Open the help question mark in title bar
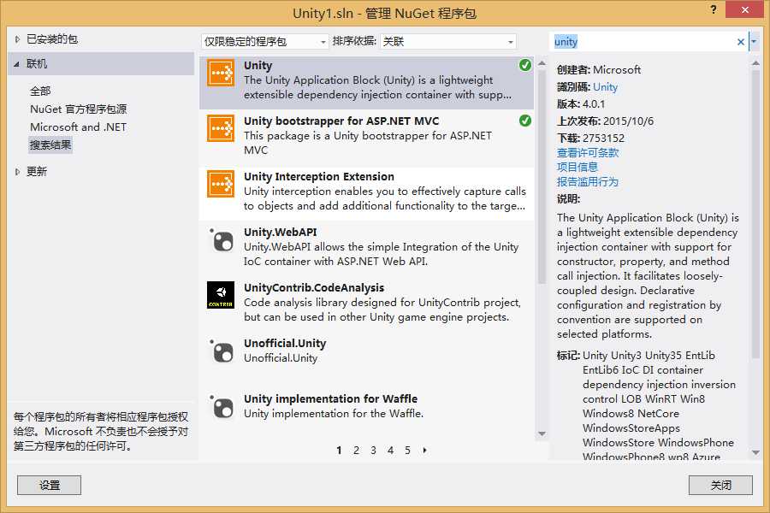 pyautogui.click(x=713, y=9)
